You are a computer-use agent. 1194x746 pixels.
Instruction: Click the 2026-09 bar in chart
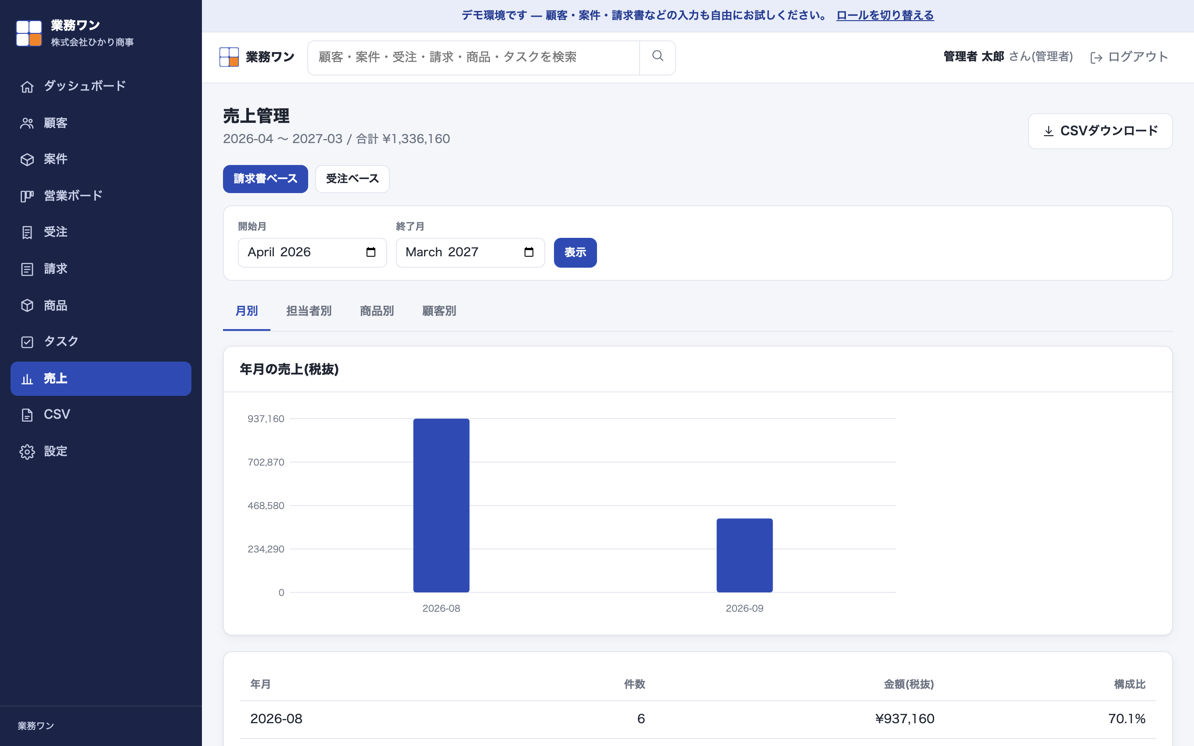coord(744,555)
